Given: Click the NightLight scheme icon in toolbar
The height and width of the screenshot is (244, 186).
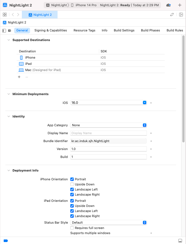Looking at the screenshot, I should coord(48,5).
